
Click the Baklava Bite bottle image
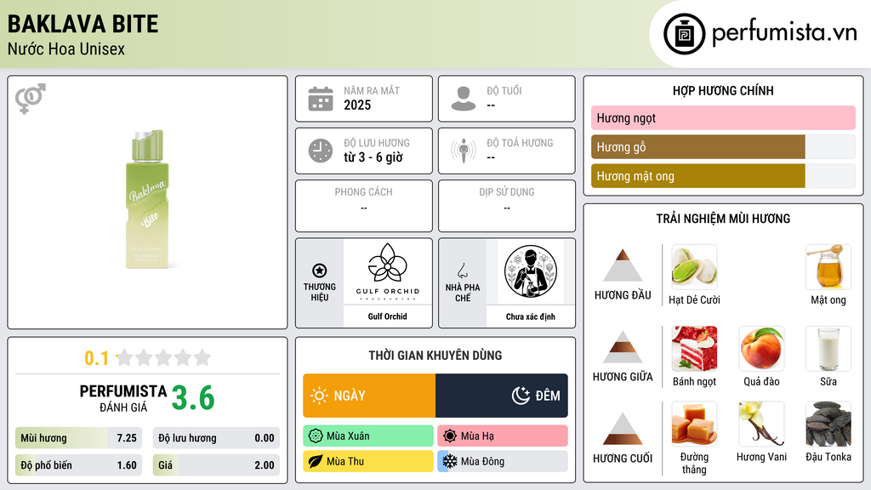pyautogui.click(x=146, y=199)
